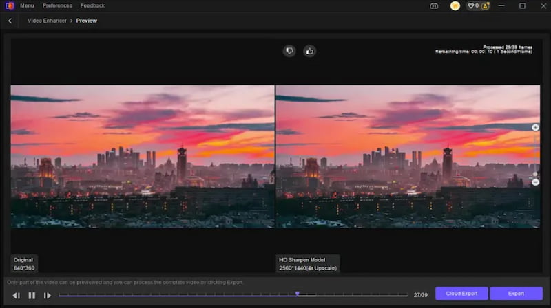The image size is (551, 308).
Task: Open the shopping cart icon
Action: pos(455,6)
